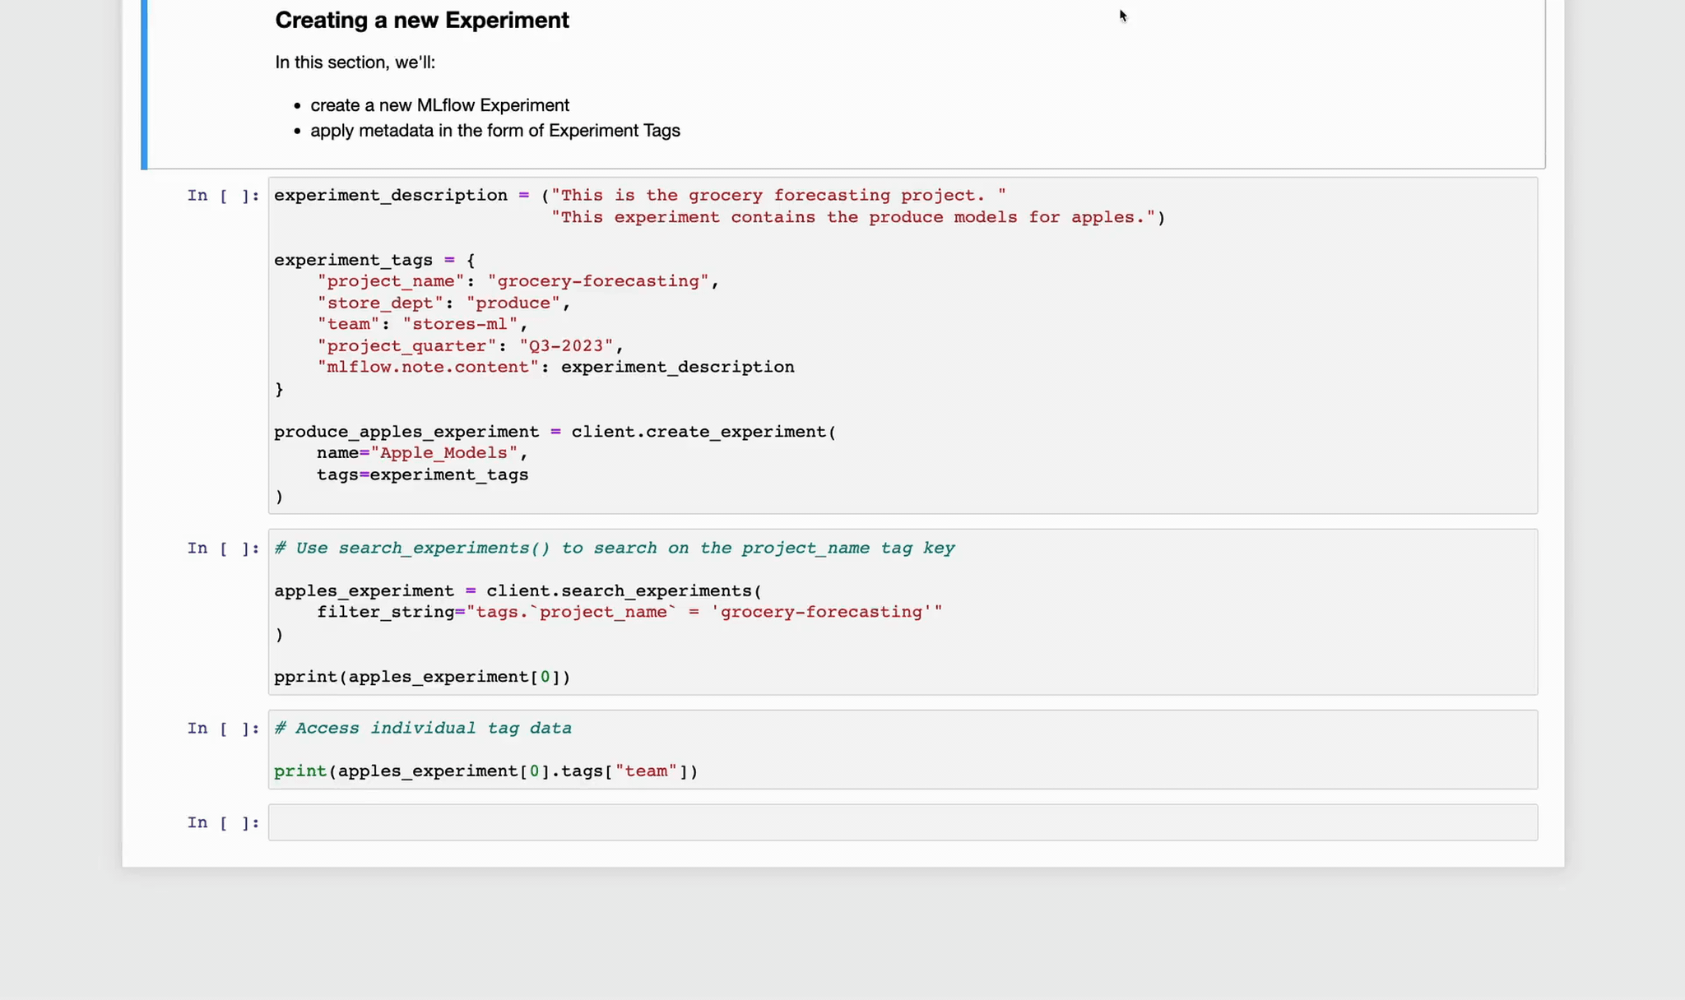The height and width of the screenshot is (1000, 1685).
Task: Click the "mlflow.note.content" key
Action: pyautogui.click(x=428, y=368)
